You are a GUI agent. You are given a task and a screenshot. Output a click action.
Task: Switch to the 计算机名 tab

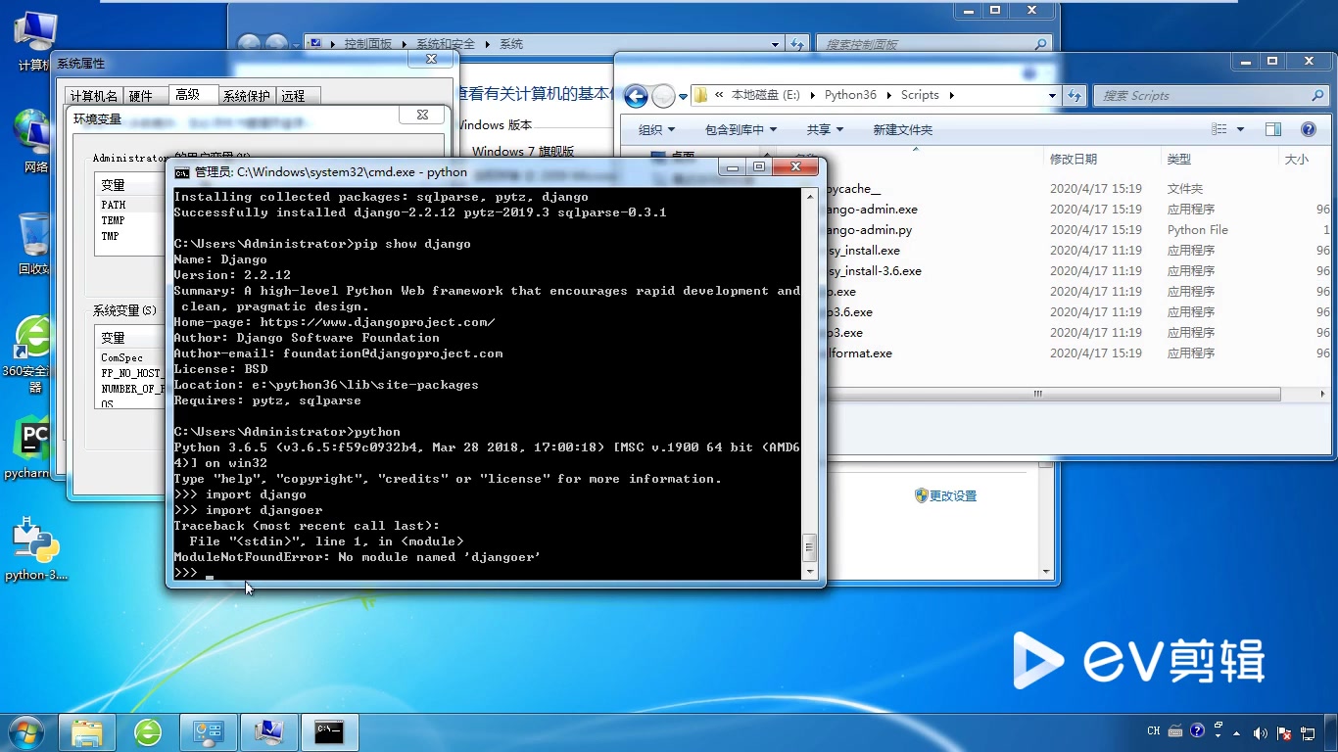93,96
